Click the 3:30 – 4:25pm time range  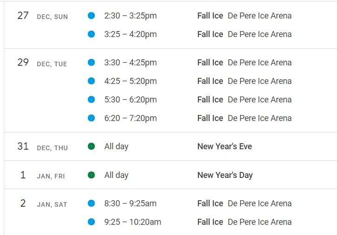[x=131, y=63]
